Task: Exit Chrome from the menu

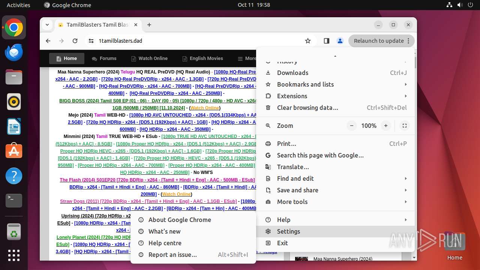Action: click(336, 243)
